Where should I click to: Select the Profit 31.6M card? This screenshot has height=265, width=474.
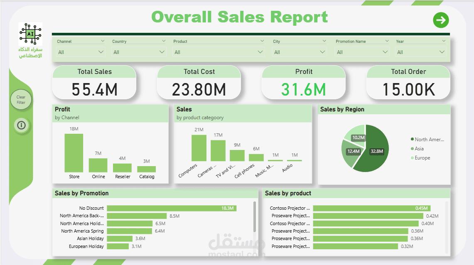[304, 83]
